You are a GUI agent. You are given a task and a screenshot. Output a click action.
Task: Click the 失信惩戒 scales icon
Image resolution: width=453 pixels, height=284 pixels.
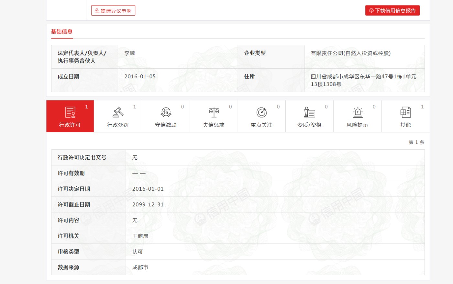pos(214,112)
